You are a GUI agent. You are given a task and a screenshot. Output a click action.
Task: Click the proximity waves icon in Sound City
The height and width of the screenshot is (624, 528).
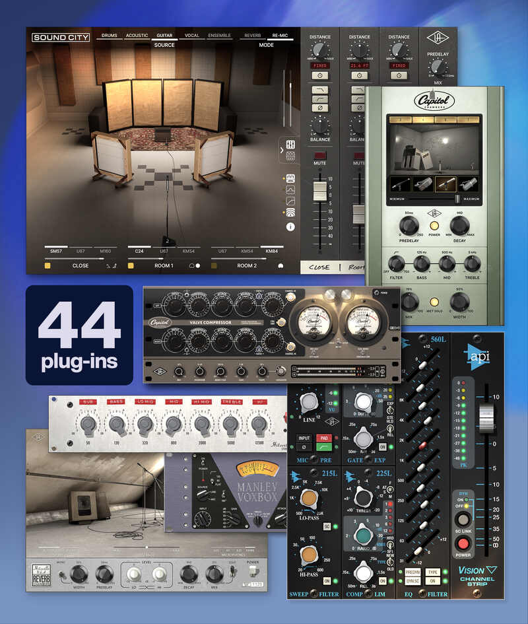pos(290,212)
